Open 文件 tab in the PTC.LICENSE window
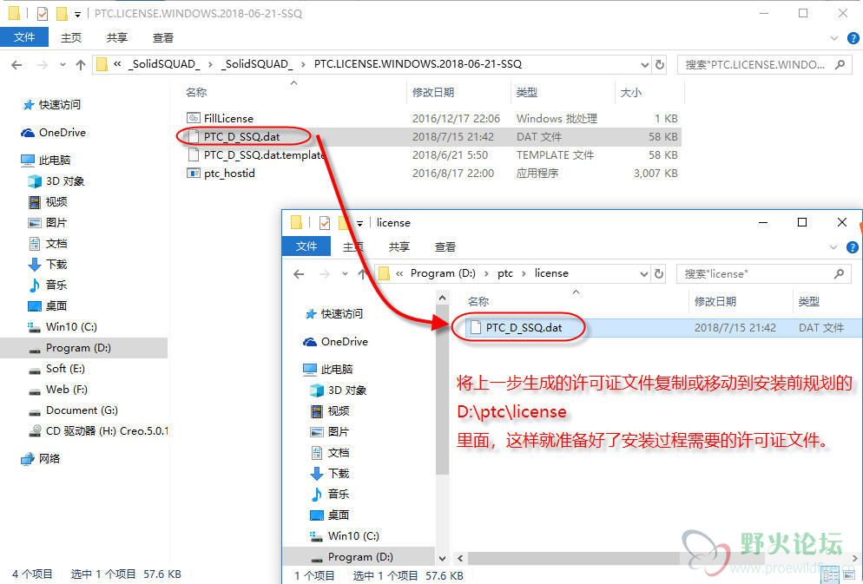Image resolution: width=863 pixels, height=584 pixels. (x=24, y=37)
